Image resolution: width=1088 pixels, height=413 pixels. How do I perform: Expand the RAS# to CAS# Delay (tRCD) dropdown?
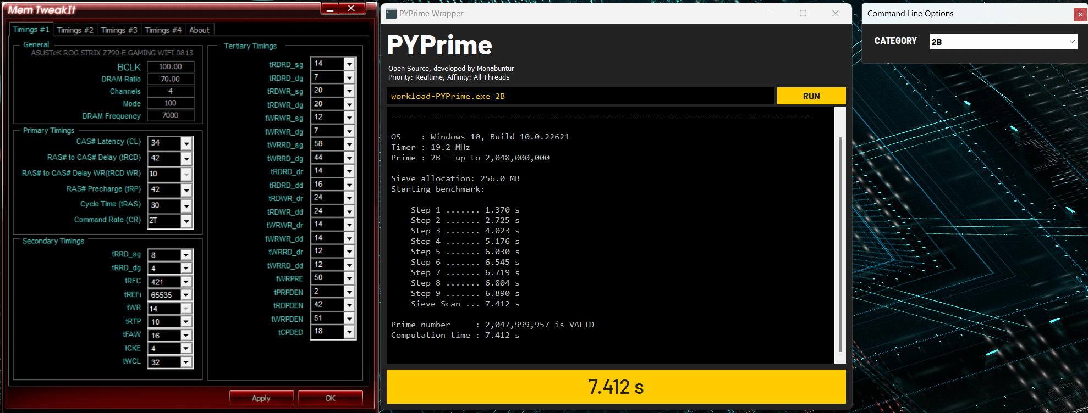tap(186, 159)
